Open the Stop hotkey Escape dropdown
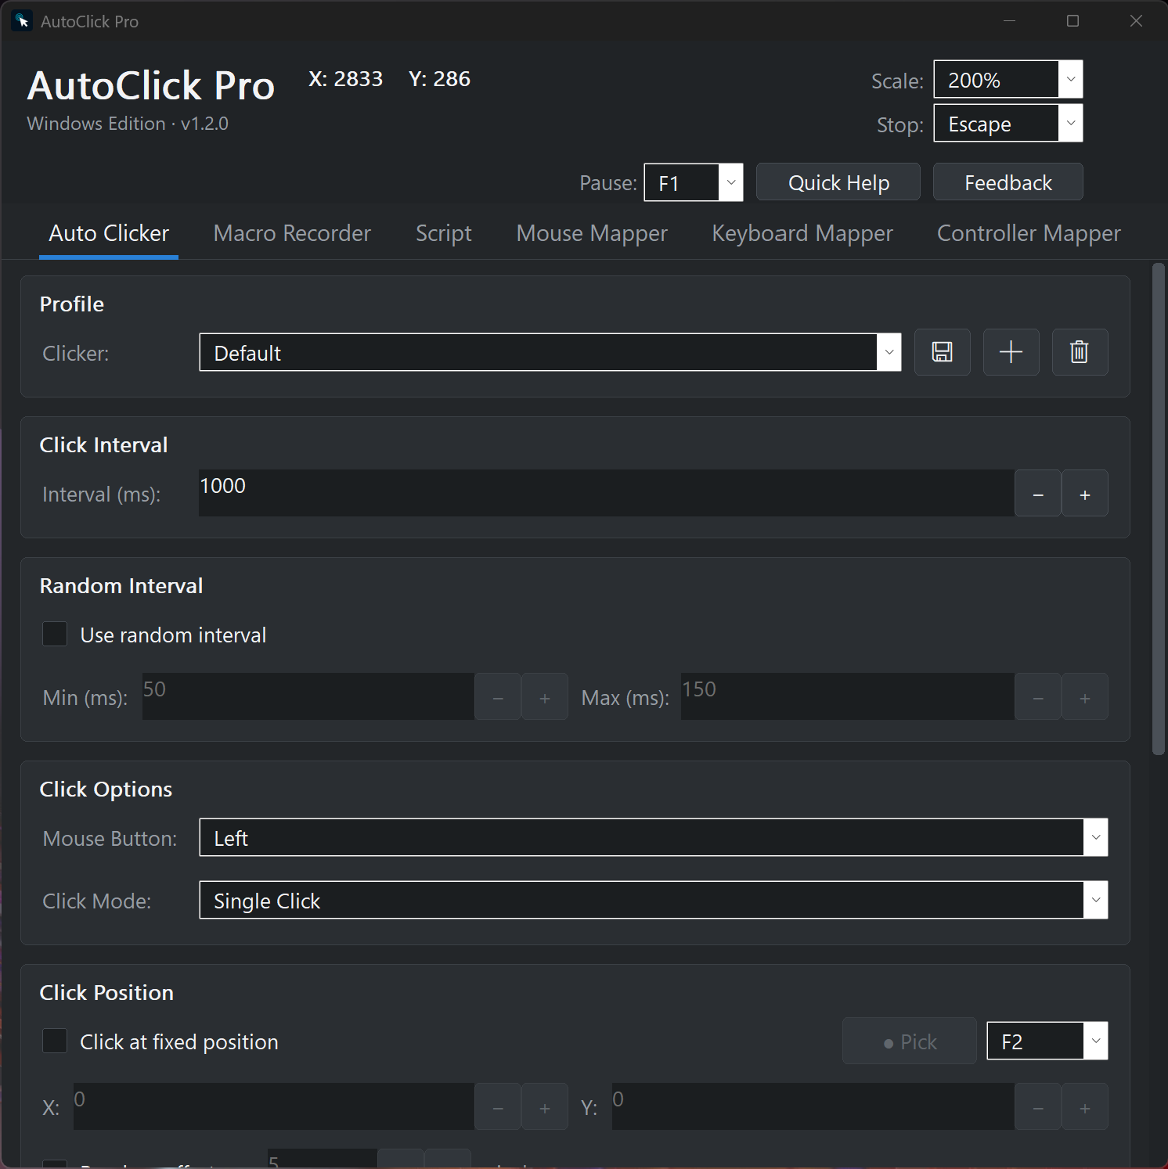1168x1169 pixels. (x=1008, y=123)
